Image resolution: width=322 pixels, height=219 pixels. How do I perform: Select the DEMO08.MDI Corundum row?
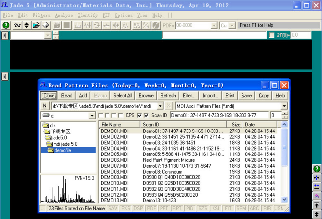pyautogui.click(x=188, y=172)
